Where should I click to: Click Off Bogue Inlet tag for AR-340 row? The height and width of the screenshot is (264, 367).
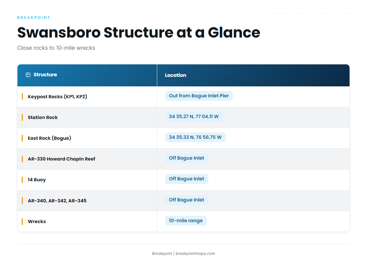point(187,200)
